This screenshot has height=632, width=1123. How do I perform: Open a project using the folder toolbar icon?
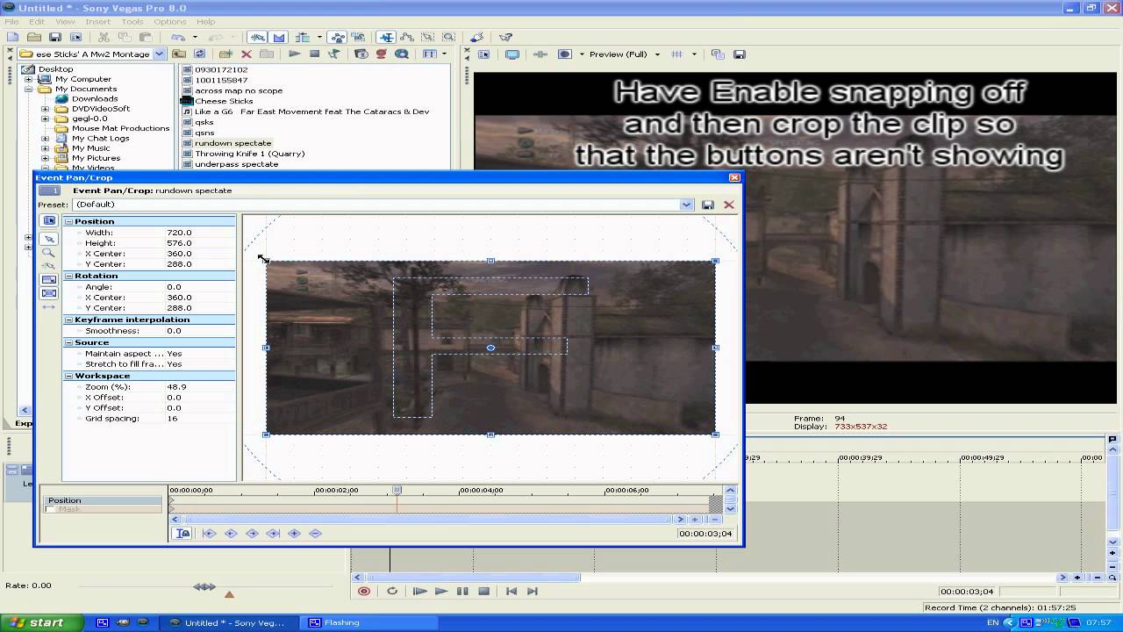tap(33, 37)
